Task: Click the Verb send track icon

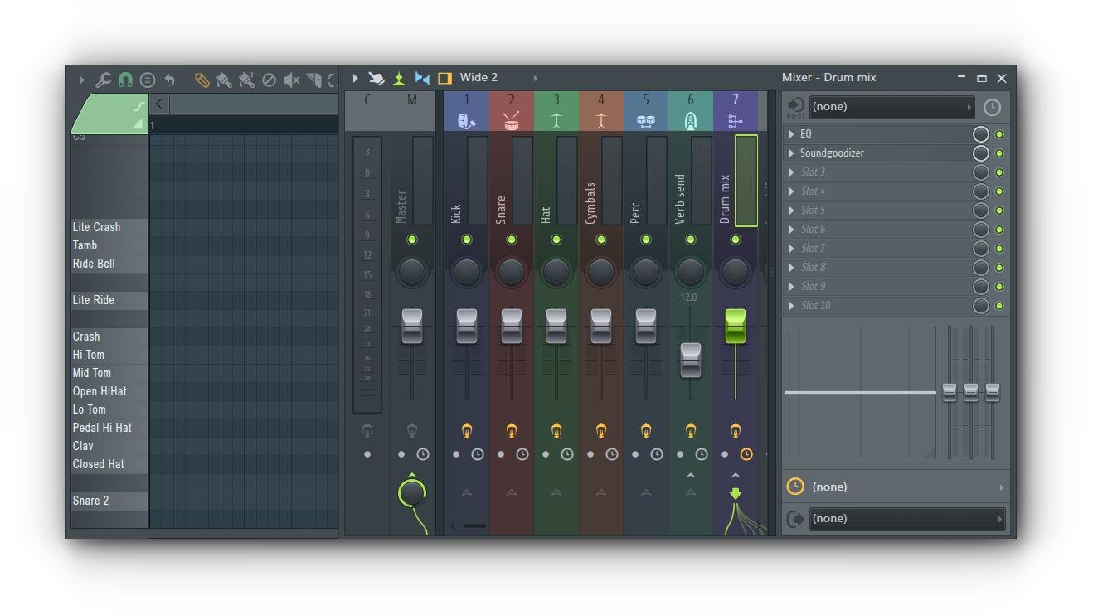Action: point(690,121)
